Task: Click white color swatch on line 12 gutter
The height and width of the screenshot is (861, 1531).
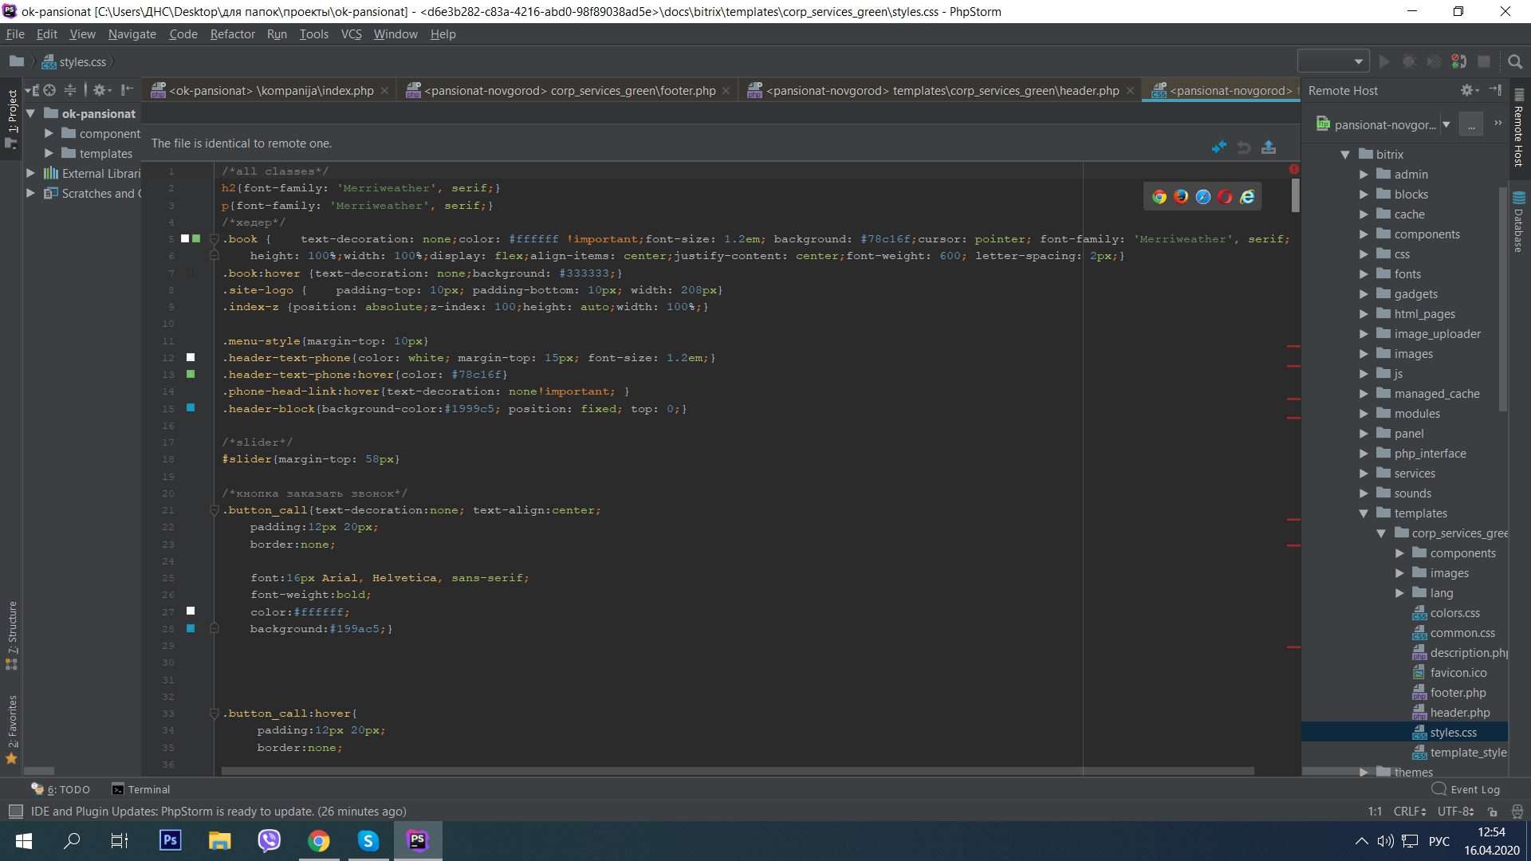Action: click(191, 357)
